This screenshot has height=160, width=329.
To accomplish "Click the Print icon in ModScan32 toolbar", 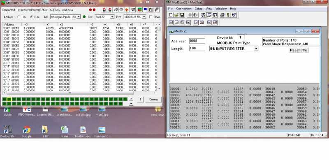I will [x=222, y=15].
